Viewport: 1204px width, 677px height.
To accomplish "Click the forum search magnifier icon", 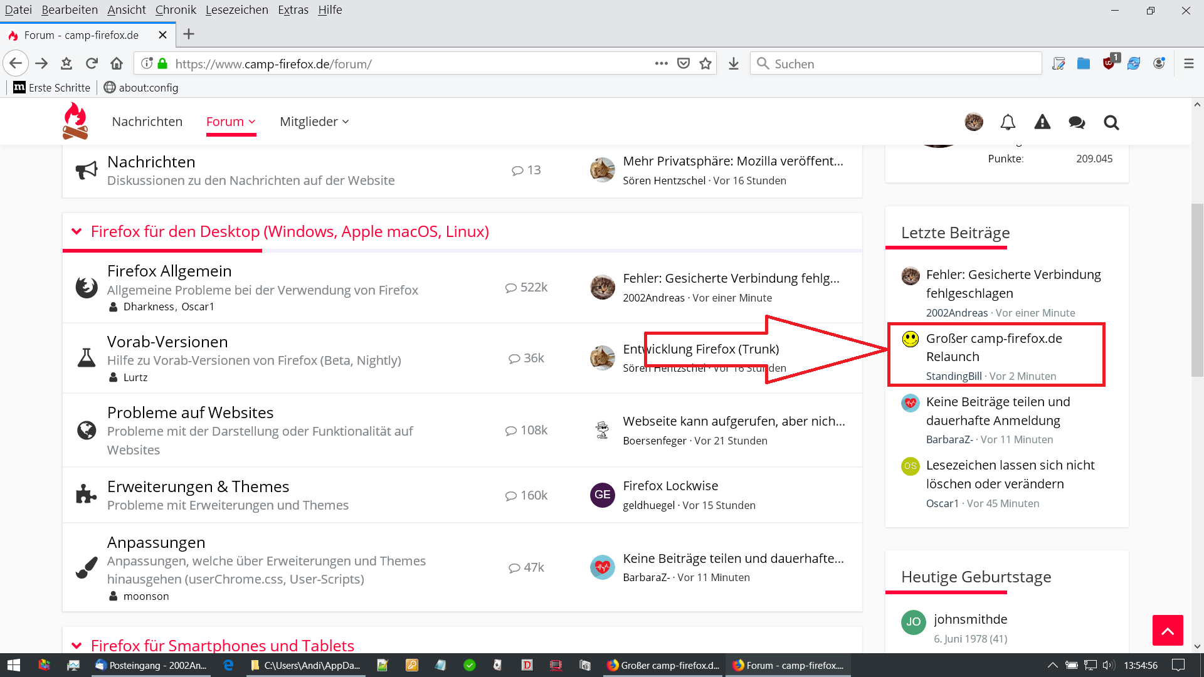I will [x=1111, y=122].
